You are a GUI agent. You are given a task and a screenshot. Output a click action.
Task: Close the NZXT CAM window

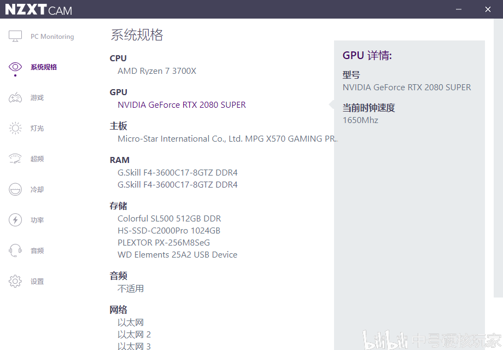488,9
